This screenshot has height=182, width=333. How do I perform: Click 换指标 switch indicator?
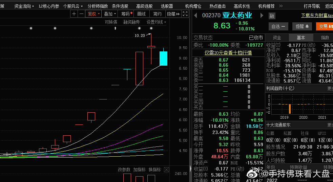154,170
